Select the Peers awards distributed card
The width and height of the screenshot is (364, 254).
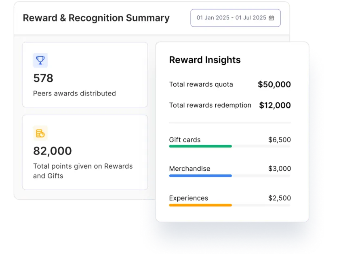[85, 74]
